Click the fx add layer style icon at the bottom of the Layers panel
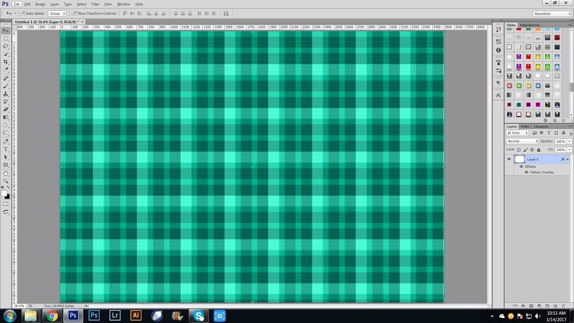Viewport: 574px width, 323px height. [523, 306]
